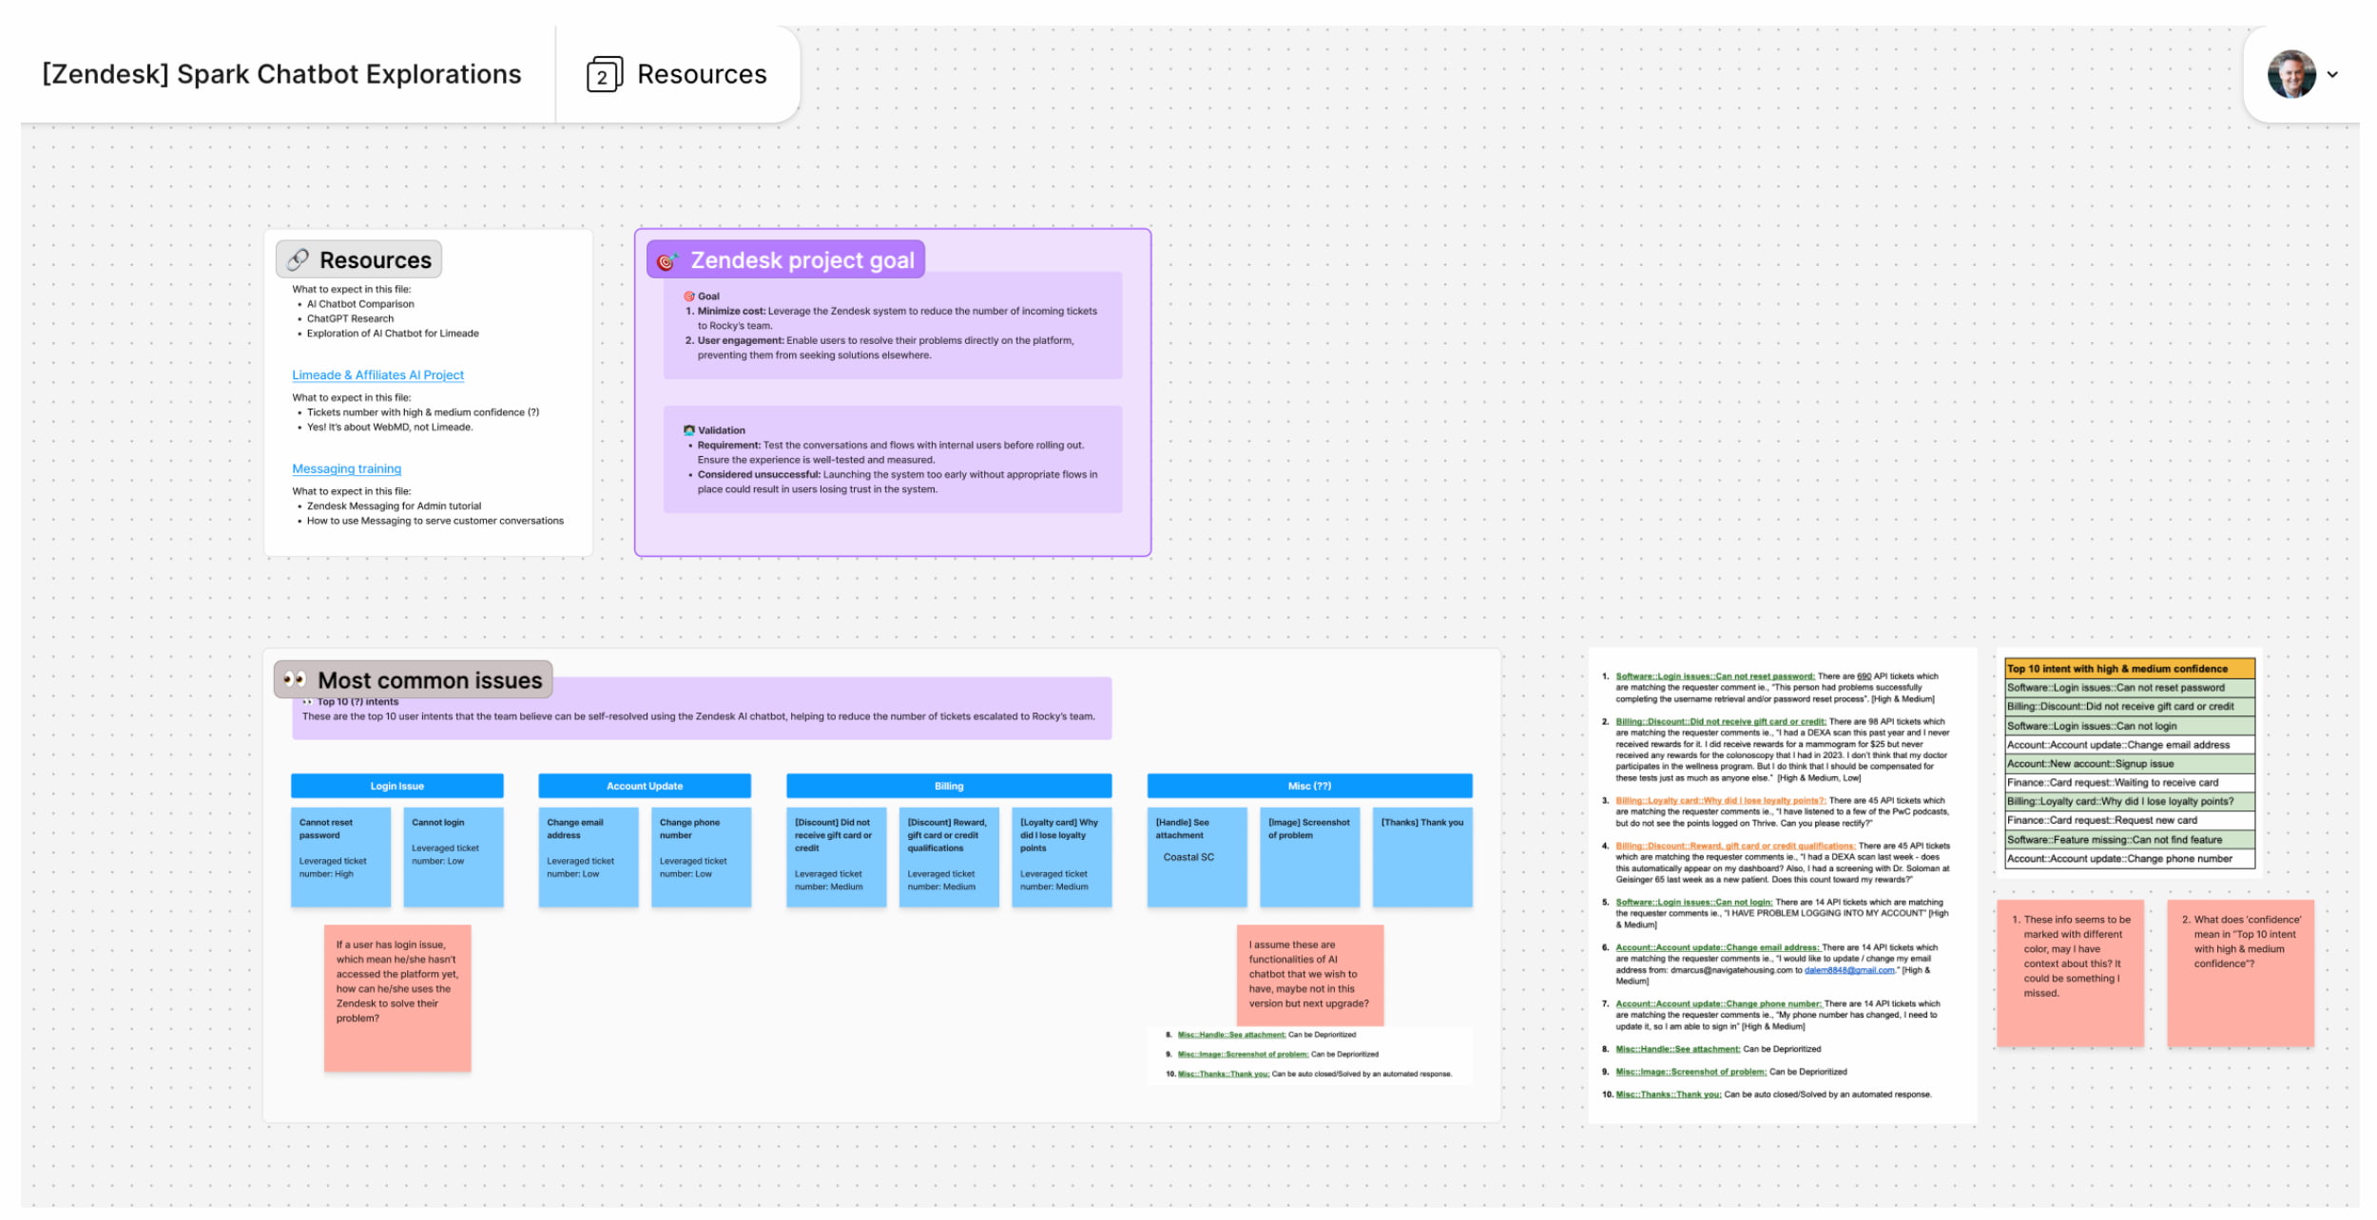Image resolution: width=2377 pixels, height=1220 pixels.
Task: Open the Billing loyalty points link in numbered list
Action: click(1720, 801)
